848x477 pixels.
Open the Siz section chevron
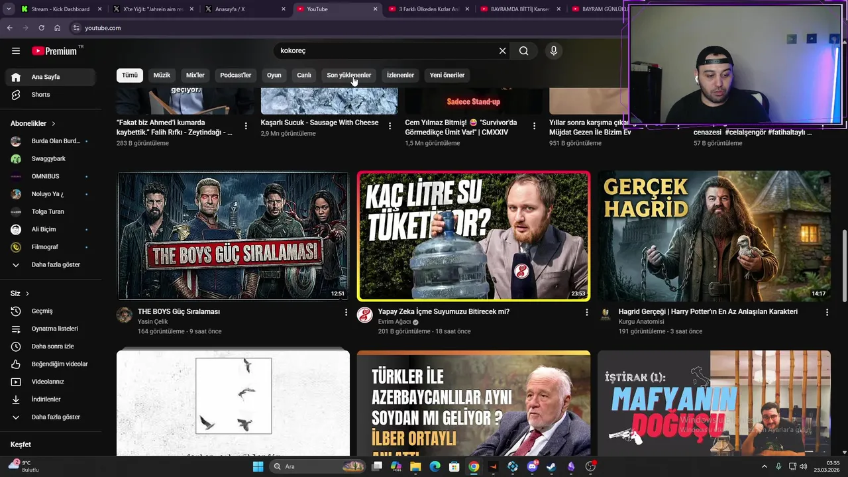click(27, 293)
